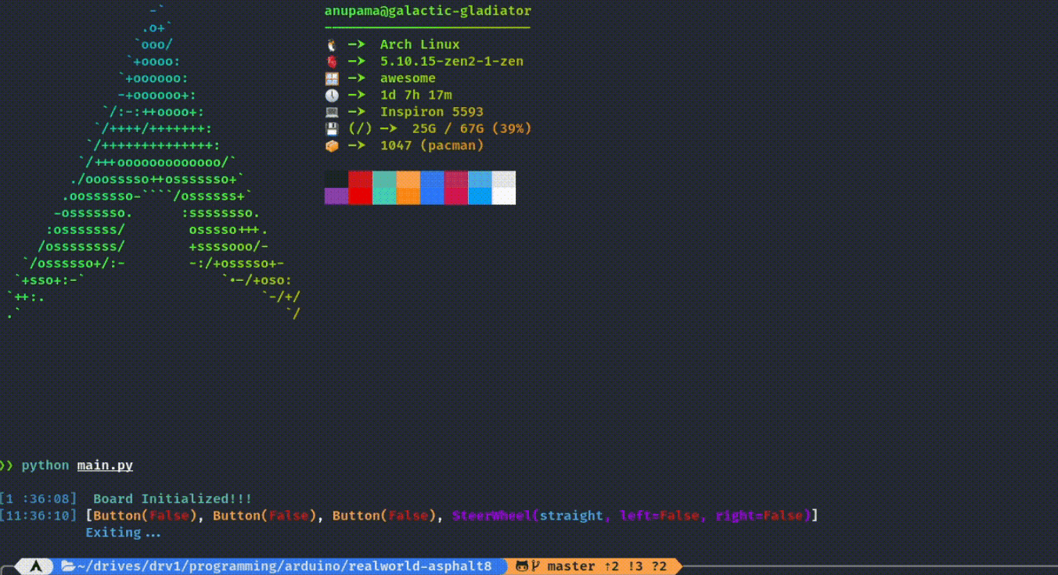Click left=False in the SteerWheel output
The height and width of the screenshot is (575, 1058).
(660, 516)
